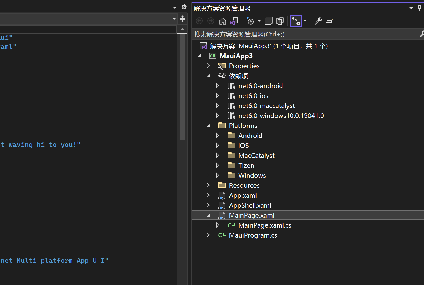The width and height of the screenshot is (424, 285).
Task: Open the file nesting dropdown arrow
Action: coord(305,21)
